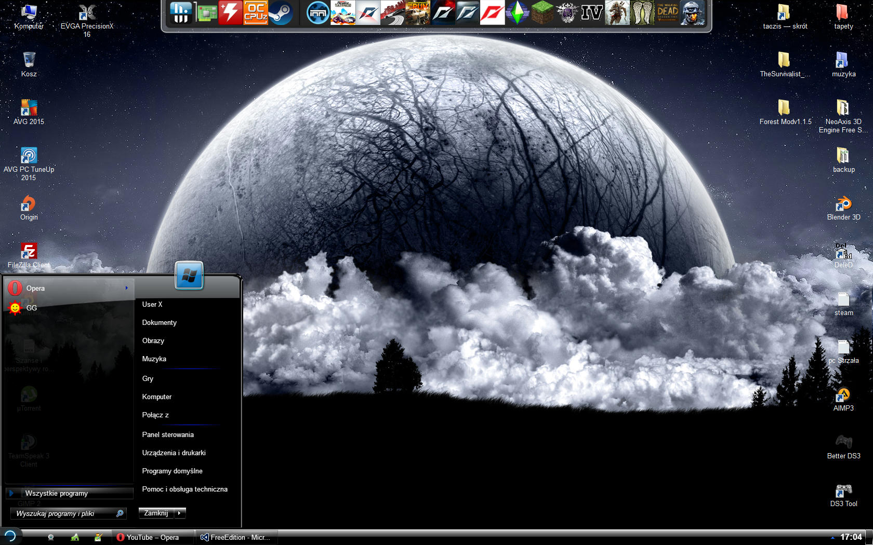Open the backup archive on desktop

(x=843, y=160)
